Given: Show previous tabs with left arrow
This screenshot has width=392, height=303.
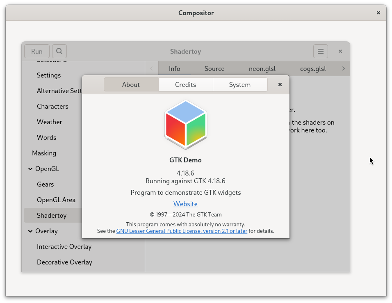Looking at the screenshot, I should coord(151,68).
